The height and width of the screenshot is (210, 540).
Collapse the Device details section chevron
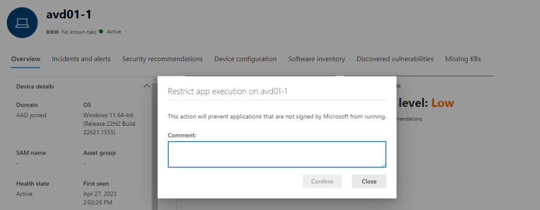coord(147,86)
